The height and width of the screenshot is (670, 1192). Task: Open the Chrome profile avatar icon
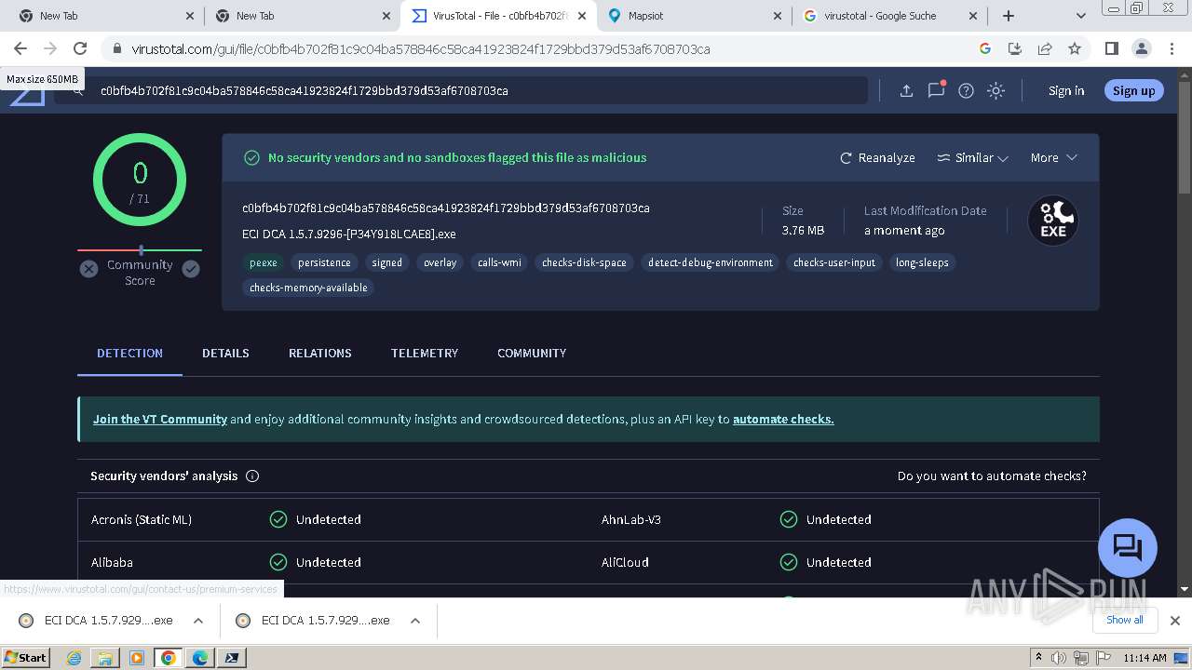tap(1141, 48)
